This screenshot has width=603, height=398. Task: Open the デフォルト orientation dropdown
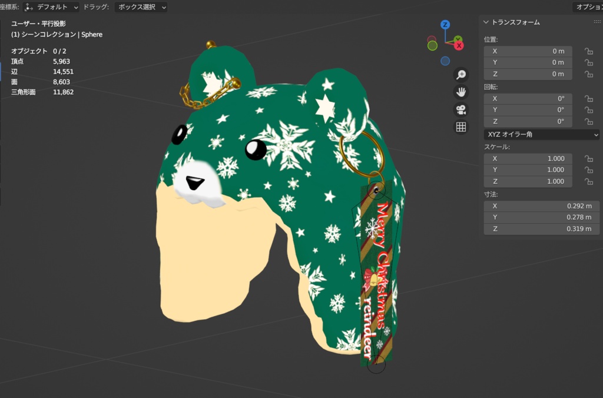pos(51,7)
